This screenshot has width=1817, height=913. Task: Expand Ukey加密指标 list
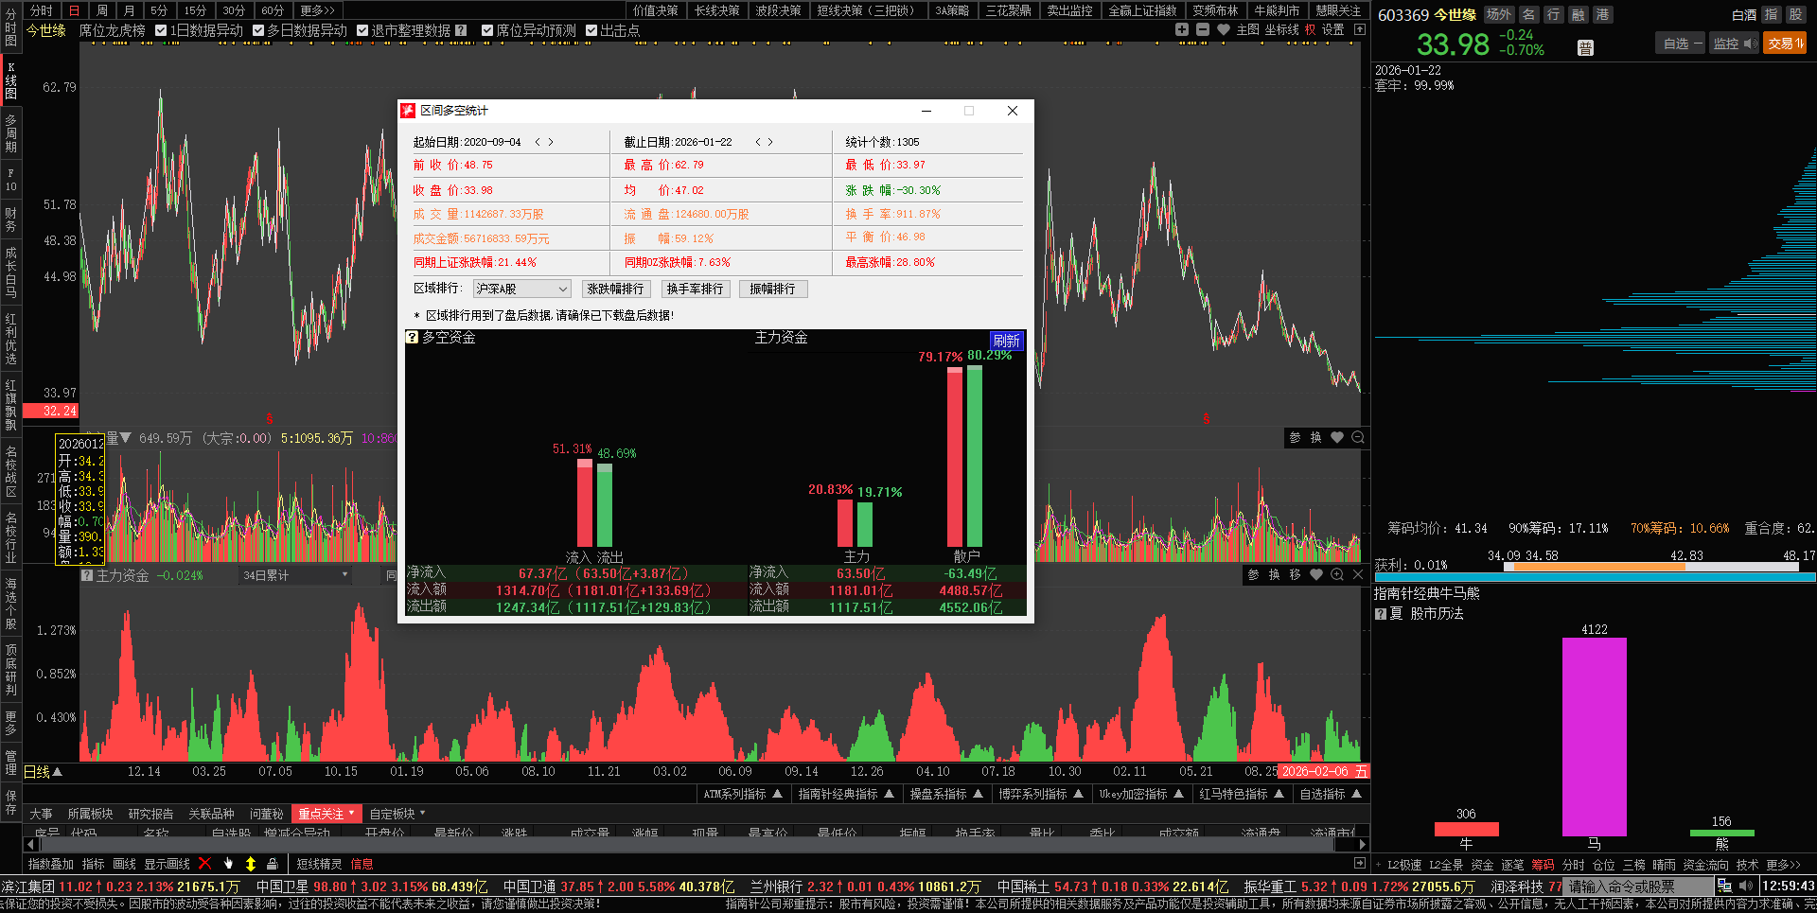click(1141, 795)
